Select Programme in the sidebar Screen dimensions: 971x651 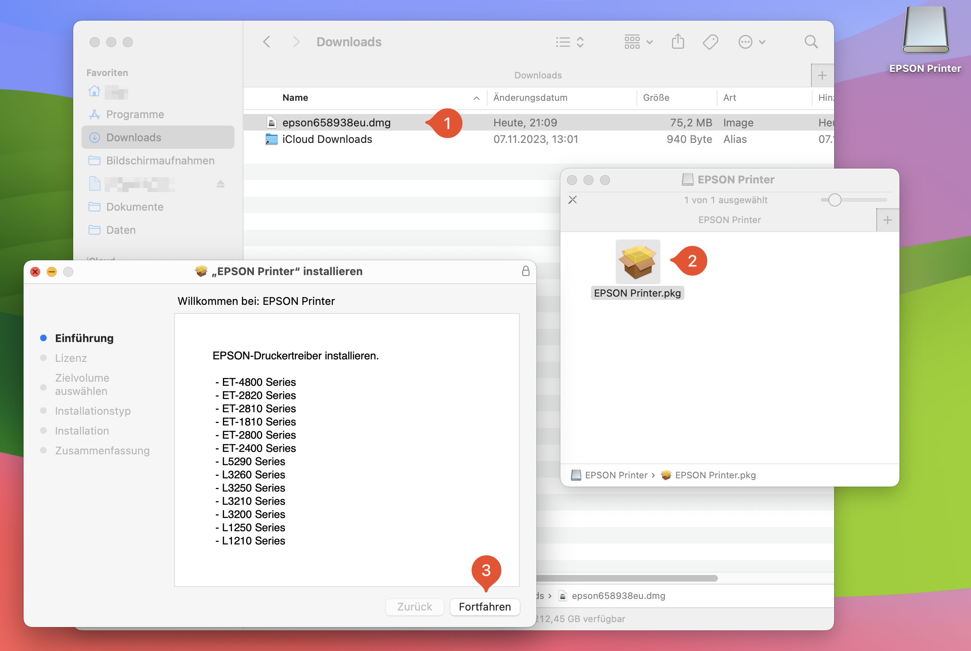[x=135, y=114]
